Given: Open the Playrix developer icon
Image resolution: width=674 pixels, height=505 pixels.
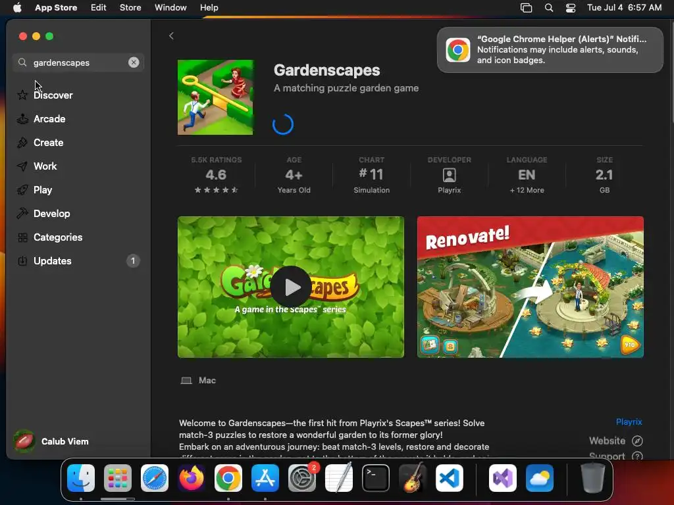Looking at the screenshot, I should tap(449, 175).
